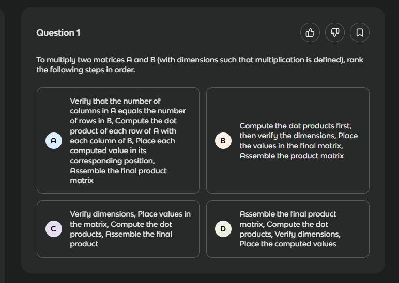Select the circular B option badge
Image resolution: width=399 pixels, height=283 pixels.
pos(223,141)
